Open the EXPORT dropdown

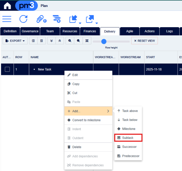pyautogui.click(x=15, y=41)
